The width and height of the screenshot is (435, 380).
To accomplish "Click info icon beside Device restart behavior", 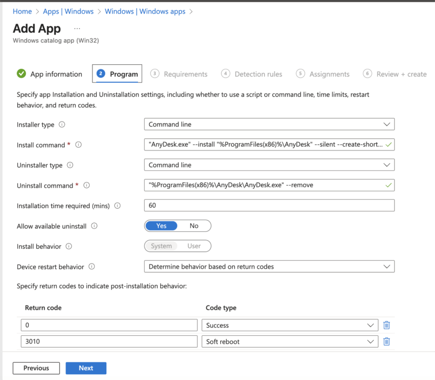I will (x=92, y=267).
